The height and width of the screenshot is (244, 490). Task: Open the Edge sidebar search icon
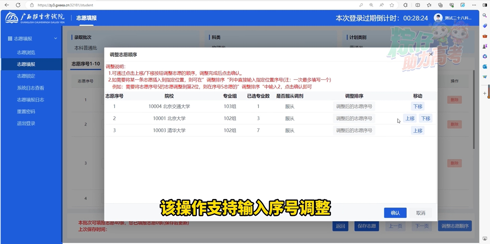[484, 16]
